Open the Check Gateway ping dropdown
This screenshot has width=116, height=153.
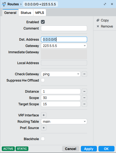[x=61, y=74]
